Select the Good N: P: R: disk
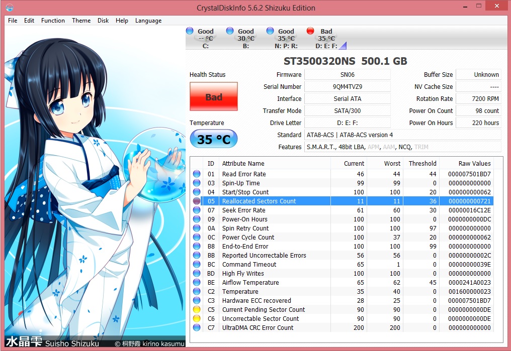The height and width of the screenshot is (351, 511). click(x=286, y=38)
